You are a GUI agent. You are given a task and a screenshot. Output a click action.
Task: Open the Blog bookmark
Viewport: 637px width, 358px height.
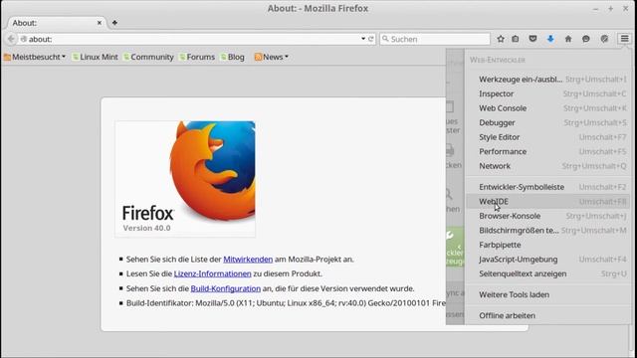[x=233, y=57]
